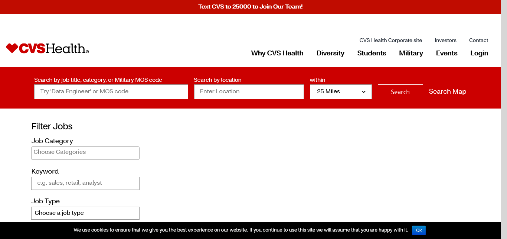The image size is (507, 239).
Task: Click the Keyword filter input
Action: coord(85,183)
